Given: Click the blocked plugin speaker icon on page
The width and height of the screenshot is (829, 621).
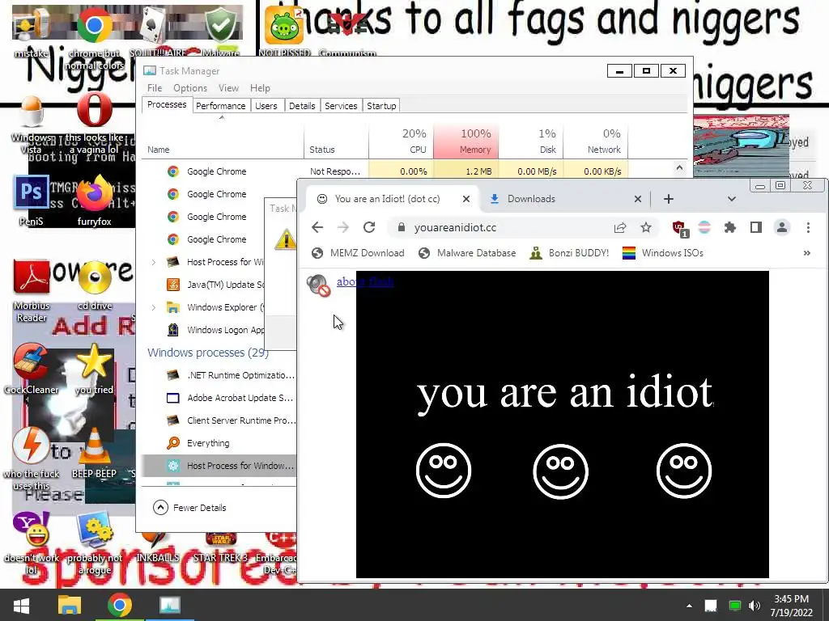Looking at the screenshot, I should click(x=318, y=285).
